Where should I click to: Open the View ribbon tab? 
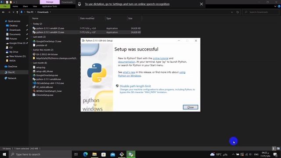[35, 6]
